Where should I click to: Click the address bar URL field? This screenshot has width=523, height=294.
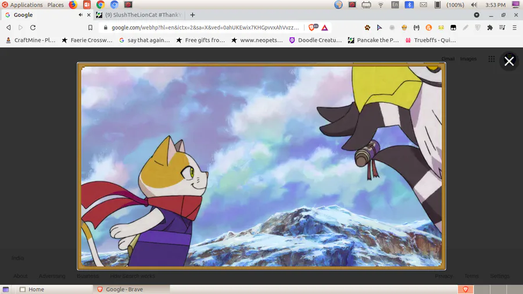pos(205,28)
